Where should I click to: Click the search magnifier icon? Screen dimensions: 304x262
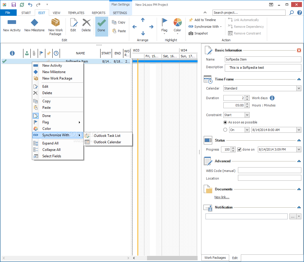[291, 13]
